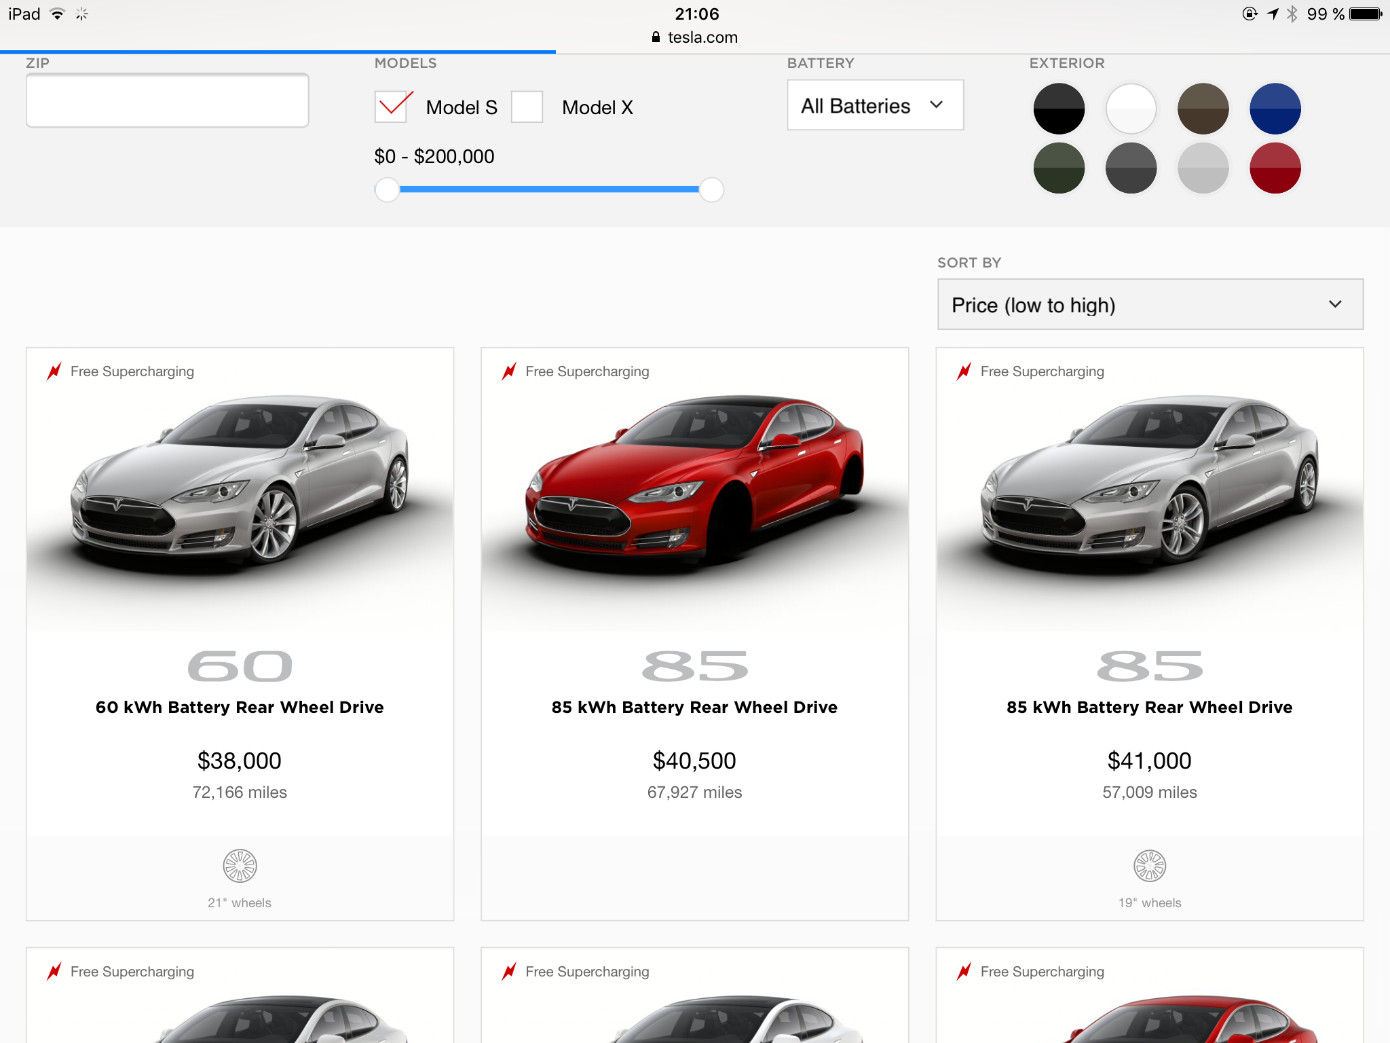Click the 60 kWh Battery Rear Wheel Drive title
1390x1043 pixels.
click(240, 707)
